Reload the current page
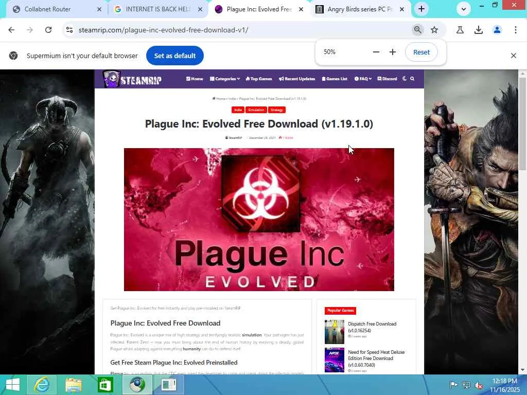 coord(48,30)
